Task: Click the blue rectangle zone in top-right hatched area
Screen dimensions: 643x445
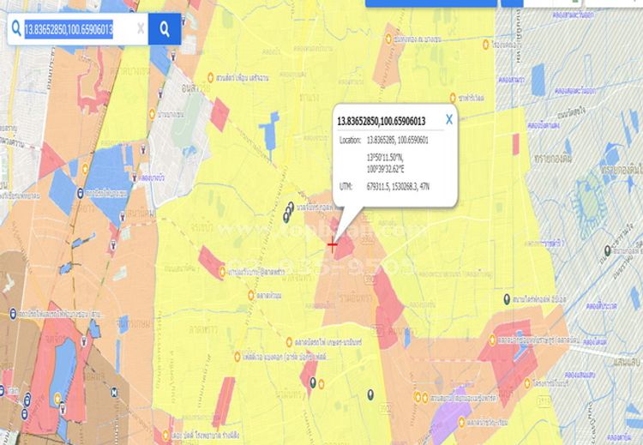Action: point(538,80)
